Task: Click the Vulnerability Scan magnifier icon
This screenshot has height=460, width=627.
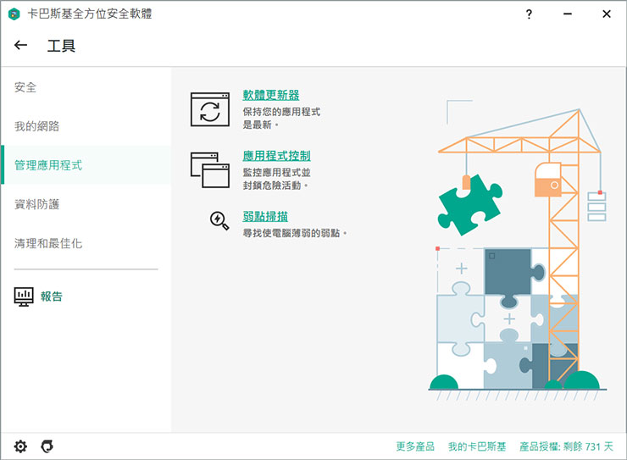Action: [x=219, y=220]
